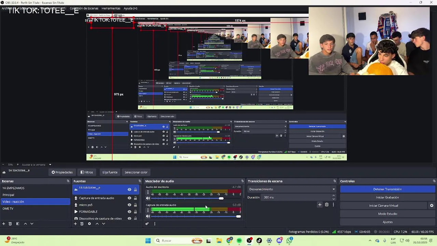Open advanced audio properties gears icon

point(147,224)
